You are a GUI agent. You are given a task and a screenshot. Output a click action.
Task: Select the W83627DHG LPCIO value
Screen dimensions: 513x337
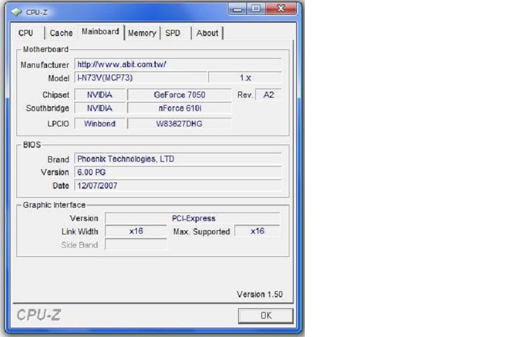[x=180, y=123]
